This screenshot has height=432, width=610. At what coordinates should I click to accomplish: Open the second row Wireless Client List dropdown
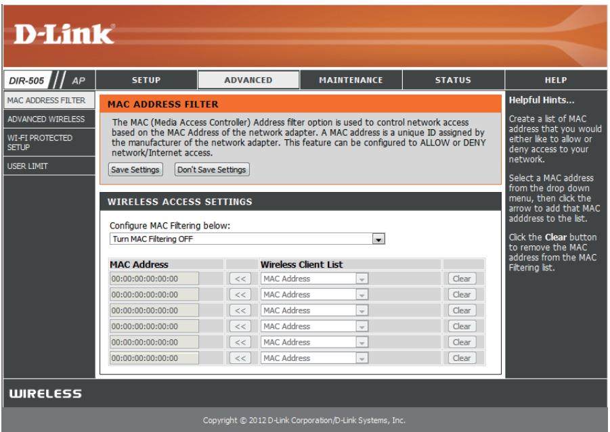pyautogui.click(x=314, y=295)
